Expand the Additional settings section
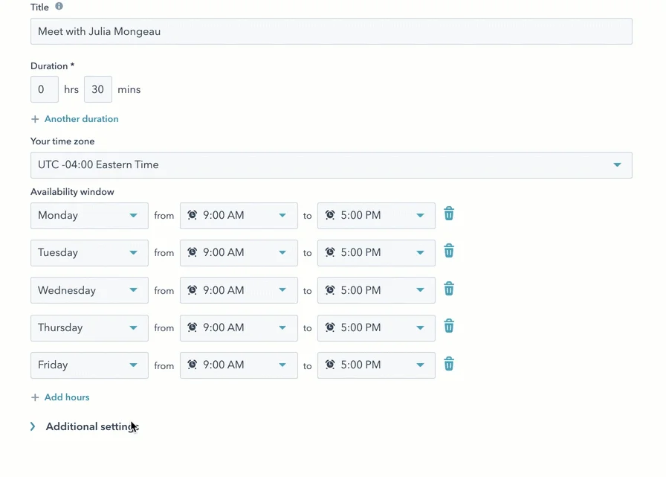The image size is (666, 477). [x=85, y=426]
